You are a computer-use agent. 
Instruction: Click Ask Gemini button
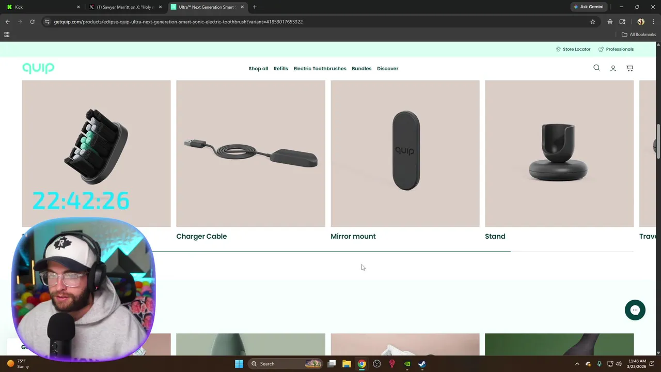[588, 7]
